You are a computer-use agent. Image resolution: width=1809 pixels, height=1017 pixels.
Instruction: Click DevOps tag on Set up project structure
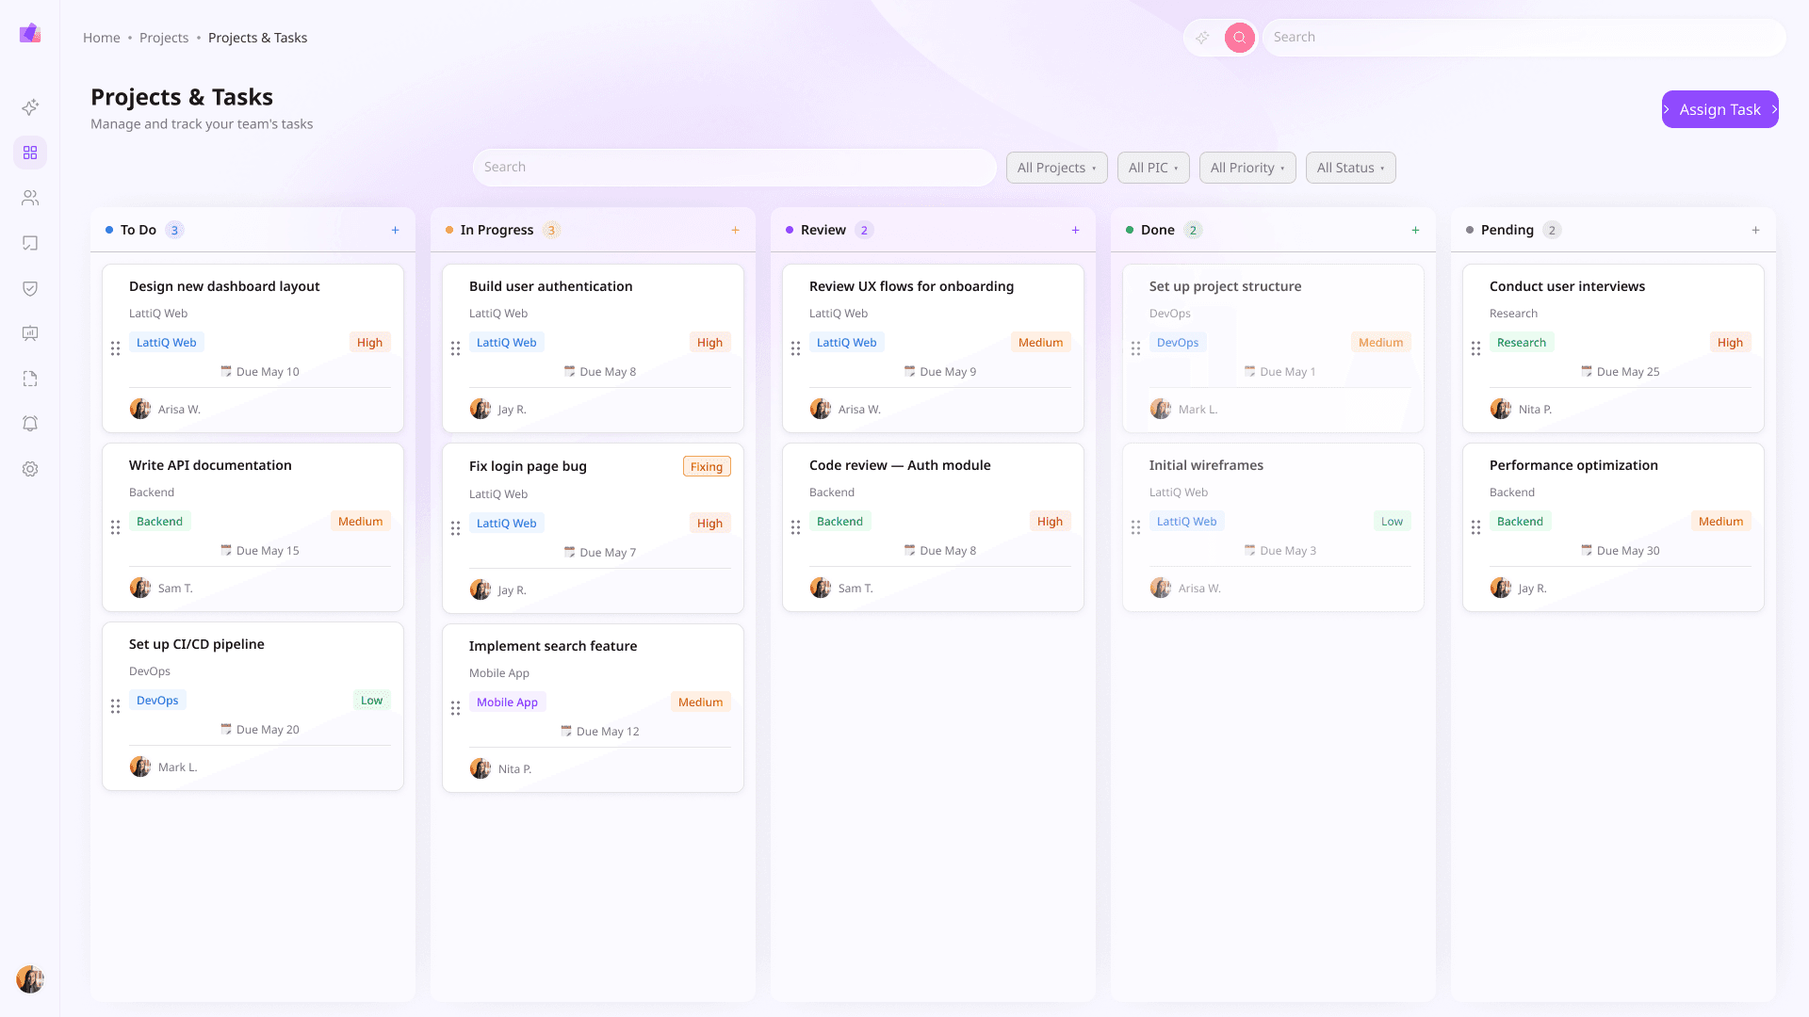(1178, 343)
